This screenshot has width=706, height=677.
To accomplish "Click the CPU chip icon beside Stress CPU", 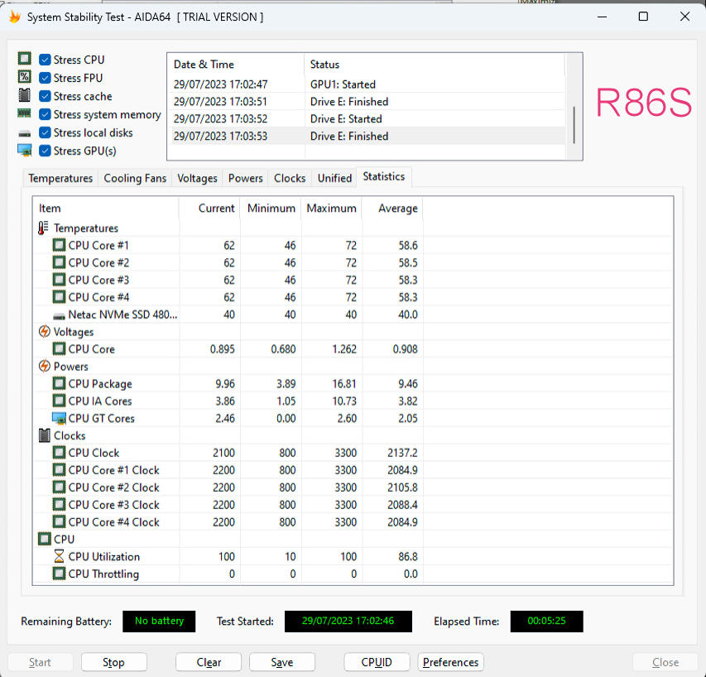I will 24,59.
